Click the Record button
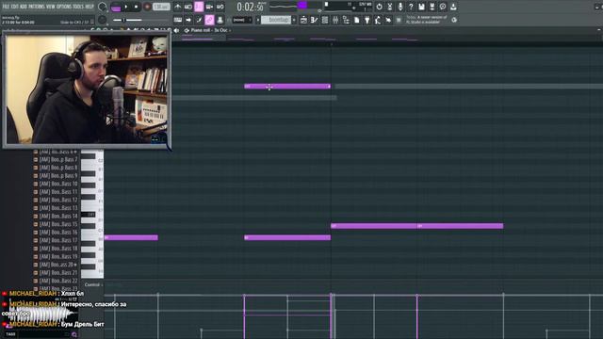The image size is (603, 339). pyautogui.click(x=147, y=7)
